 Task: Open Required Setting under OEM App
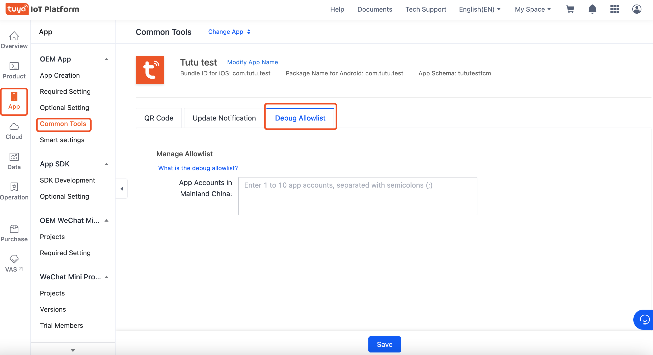point(65,92)
